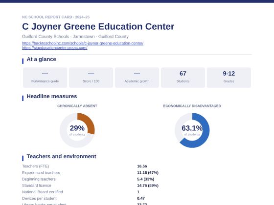274x205 pixels.
Task: Click the 63.1% economically disadvantaged donut chart
Action: pos(192,130)
